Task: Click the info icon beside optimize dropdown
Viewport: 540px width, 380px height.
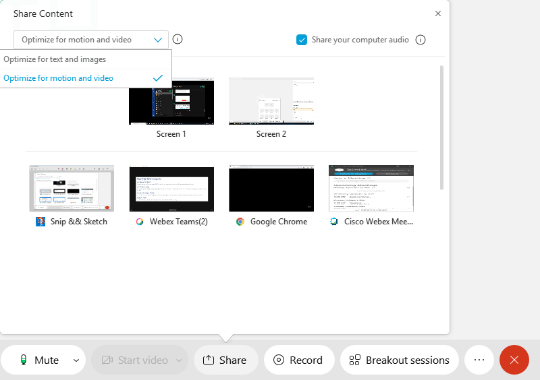Action: pos(178,40)
